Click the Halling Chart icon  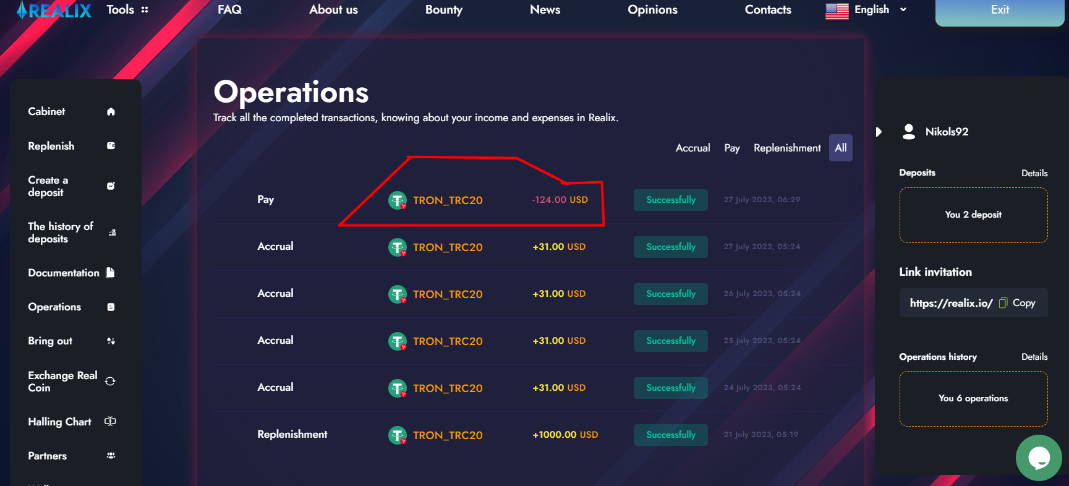tap(110, 422)
